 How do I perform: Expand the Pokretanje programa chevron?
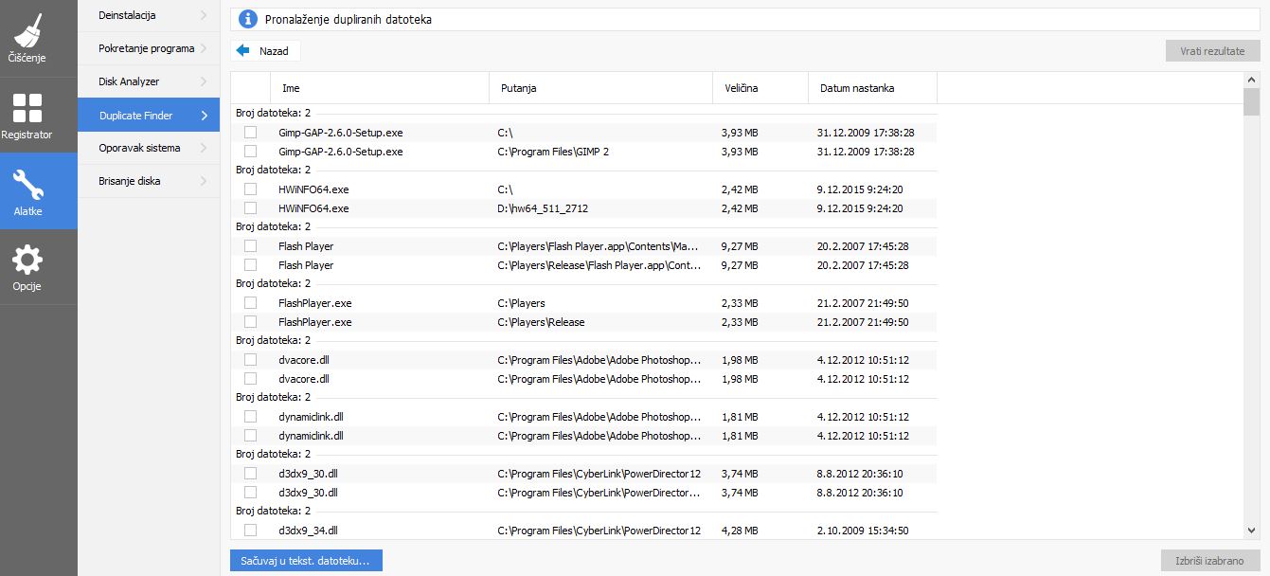coord(204,48)
